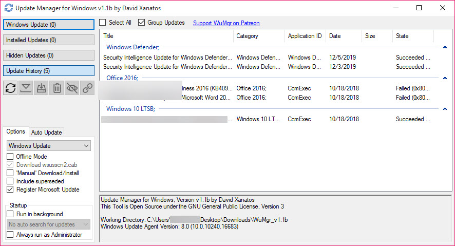Sort by the Category column header
The width and height of the screenshot is (455, 246).
[259, 36]
